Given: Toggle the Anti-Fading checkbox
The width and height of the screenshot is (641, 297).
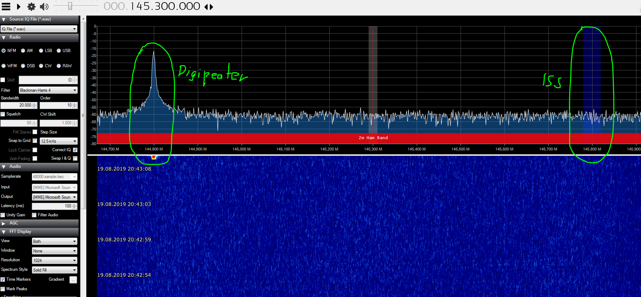Looking at the screenshot, I should 35,159.
